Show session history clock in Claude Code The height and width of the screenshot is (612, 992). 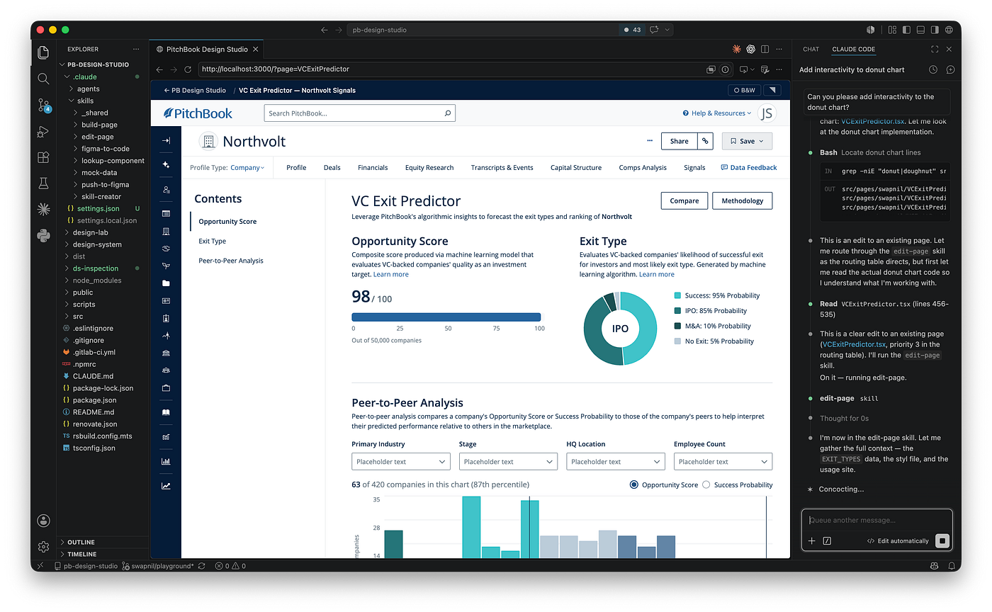(x=933, y=70)
